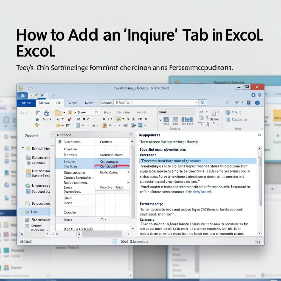Screen dimensions: 281x281
Task: Choose the Dßootercraiins menu entry
Action: click(75, 173)
